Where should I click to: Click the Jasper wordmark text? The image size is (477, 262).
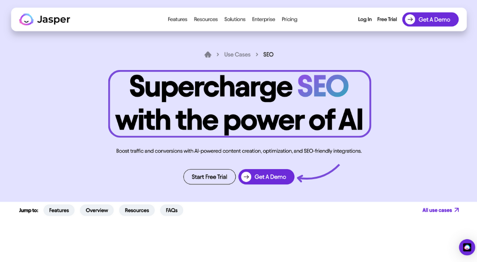click(53, 20)
